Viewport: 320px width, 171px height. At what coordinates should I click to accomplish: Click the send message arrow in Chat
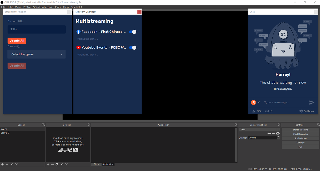[312, 102]
